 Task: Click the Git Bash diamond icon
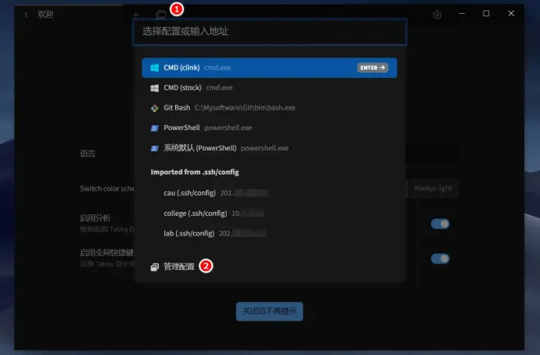coord(155,108)
